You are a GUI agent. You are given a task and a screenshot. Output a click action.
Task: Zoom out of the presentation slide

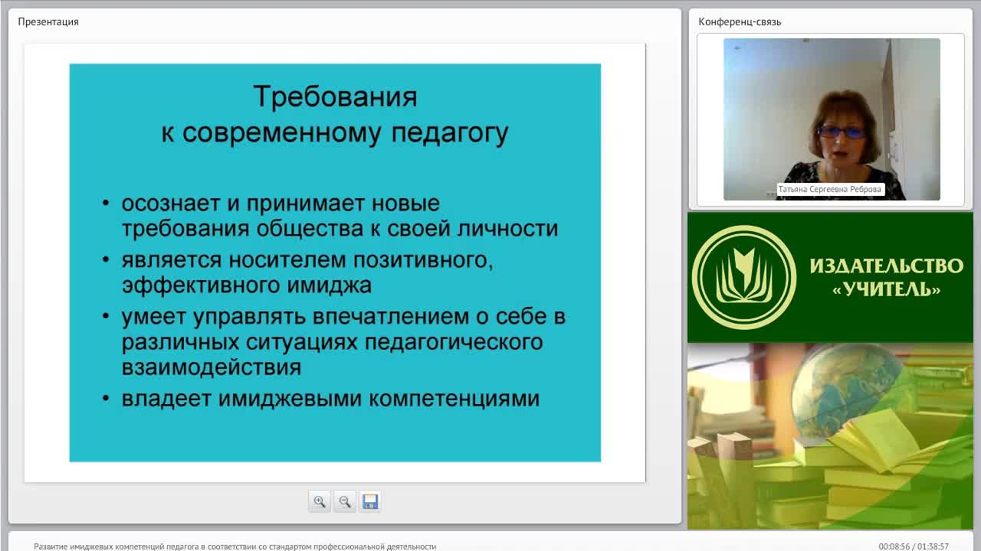tap(345, 501)
